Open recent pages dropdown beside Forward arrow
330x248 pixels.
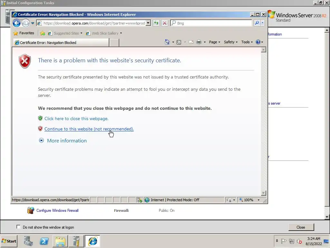[33, 23]
